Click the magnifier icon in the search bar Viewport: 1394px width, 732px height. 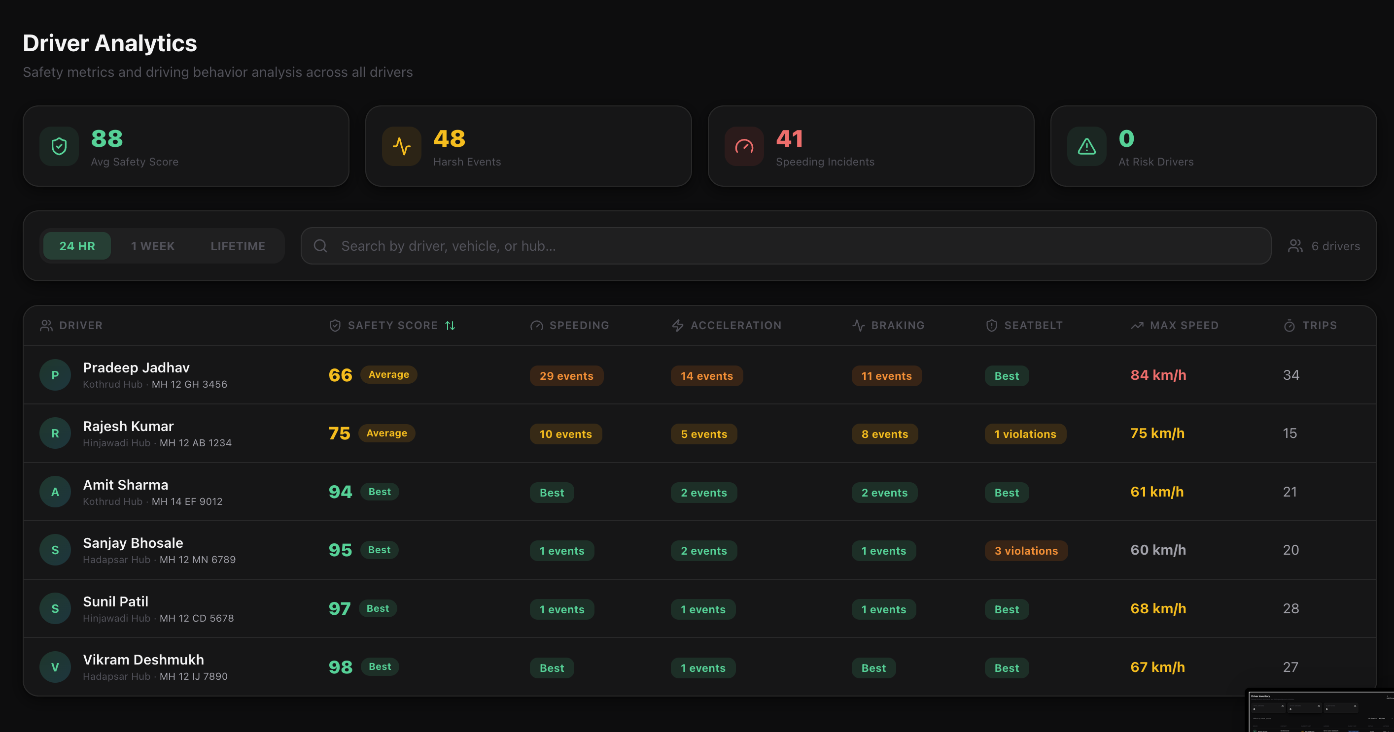320,246
